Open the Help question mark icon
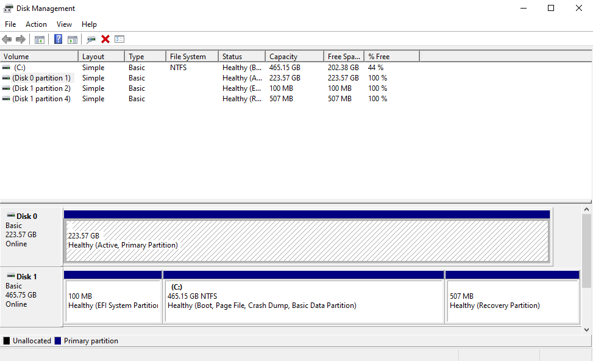The width and height of the screenshot is (593, 361). point(59,39)
